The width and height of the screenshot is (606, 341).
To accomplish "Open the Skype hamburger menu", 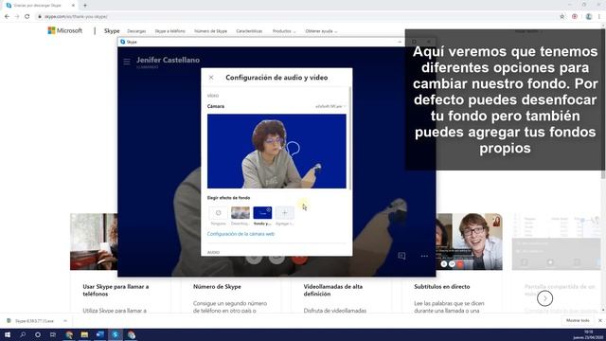I will coord(126,62).
